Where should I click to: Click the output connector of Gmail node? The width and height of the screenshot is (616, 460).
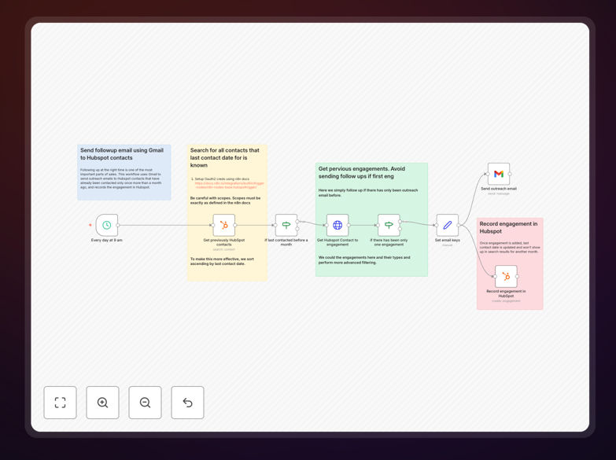pyautogui.click(x=510, y=174)
